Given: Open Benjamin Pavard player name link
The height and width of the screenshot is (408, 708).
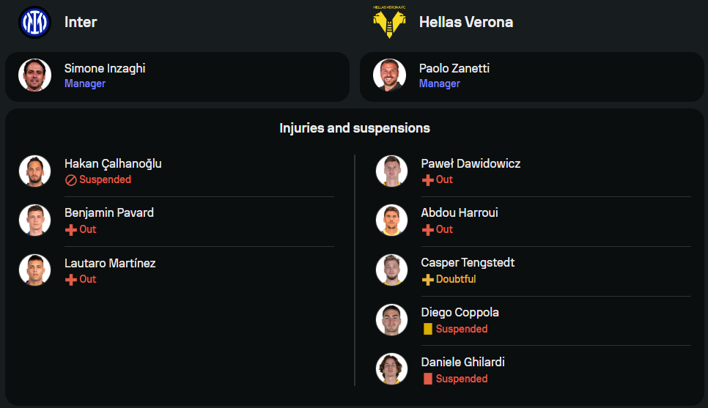Looking at the screenshot, I should pos(109,213).
